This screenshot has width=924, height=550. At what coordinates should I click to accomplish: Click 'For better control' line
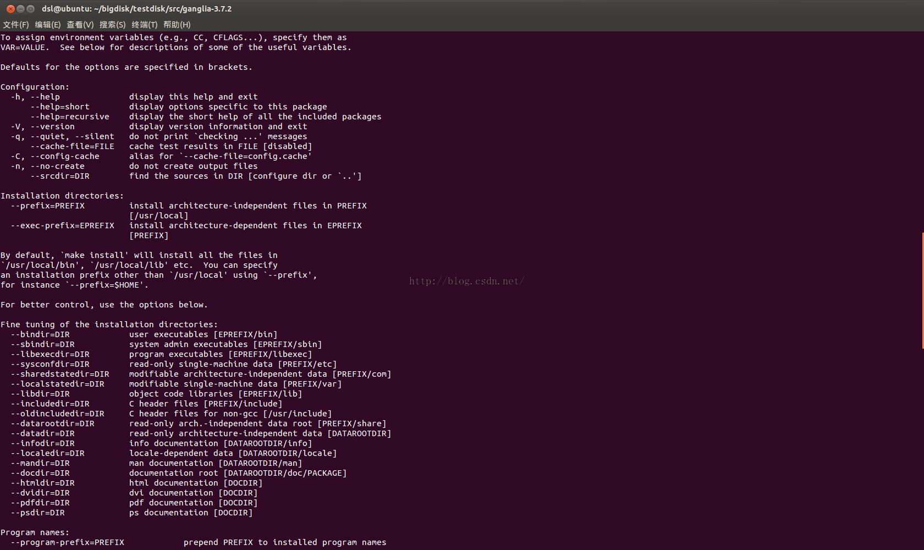(104, 305)
